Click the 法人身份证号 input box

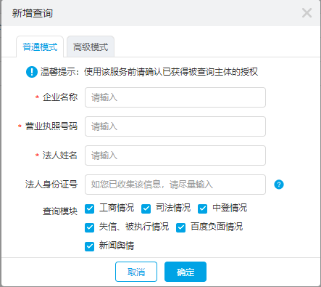click(175, 185)
